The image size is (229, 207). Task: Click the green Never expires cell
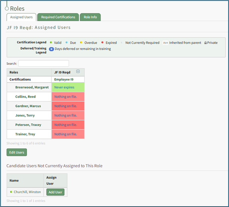tap(68, 87)
